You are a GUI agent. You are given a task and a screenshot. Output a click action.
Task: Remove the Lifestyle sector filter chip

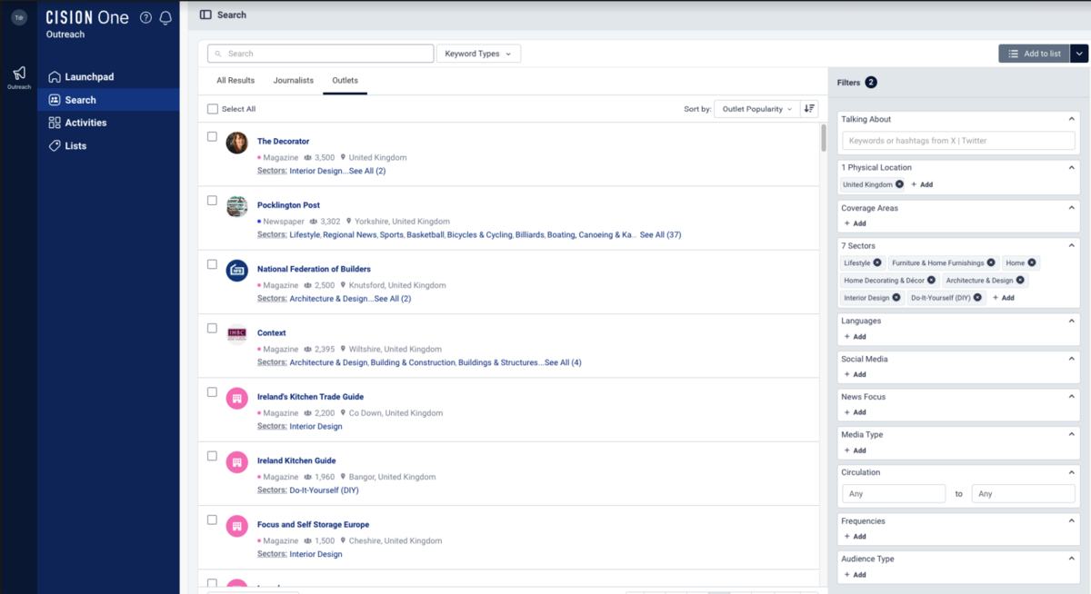pos(877,262)
